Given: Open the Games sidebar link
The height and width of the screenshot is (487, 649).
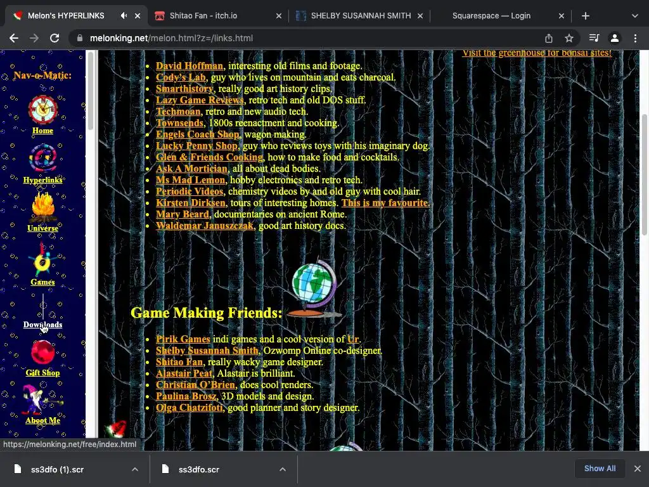Looking at the screenshot, I should click(x=42, y=282).
